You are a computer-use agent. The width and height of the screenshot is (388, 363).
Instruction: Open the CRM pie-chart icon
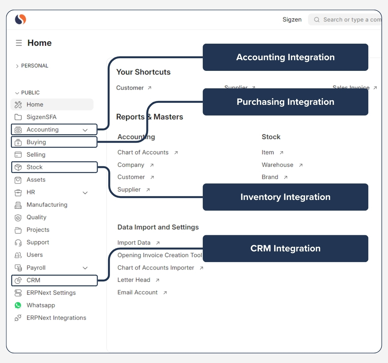[18, 280]
